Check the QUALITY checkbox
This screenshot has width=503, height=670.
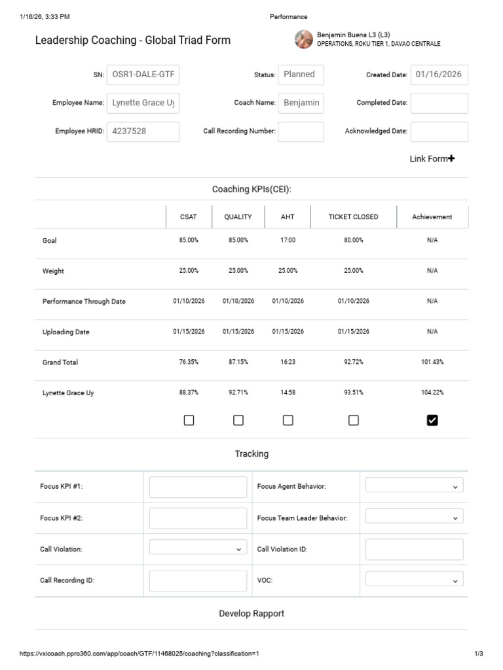238,421
